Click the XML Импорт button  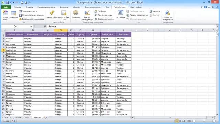coord(155,11)
